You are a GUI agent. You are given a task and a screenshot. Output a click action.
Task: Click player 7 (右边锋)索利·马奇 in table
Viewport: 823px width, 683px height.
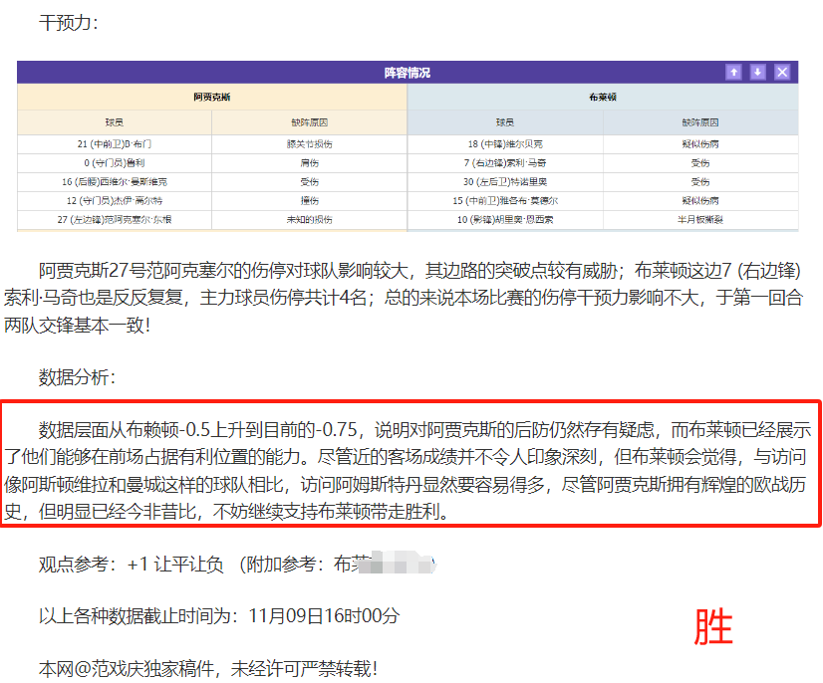pos(505,163)
